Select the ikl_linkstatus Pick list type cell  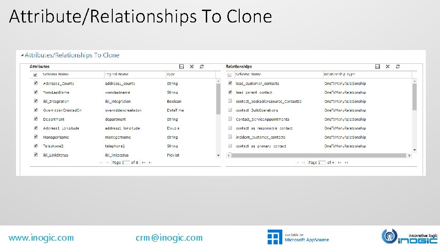[173, 155]
